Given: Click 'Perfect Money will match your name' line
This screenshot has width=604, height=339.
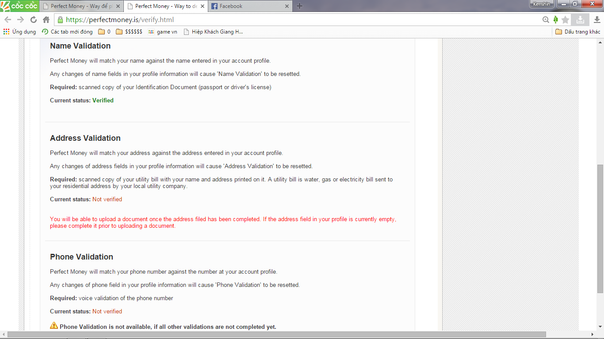Looking at the screenshot, I should click(160, 61).
